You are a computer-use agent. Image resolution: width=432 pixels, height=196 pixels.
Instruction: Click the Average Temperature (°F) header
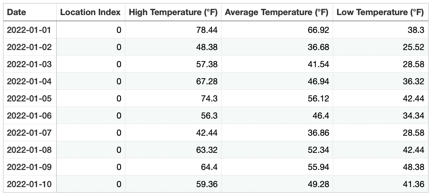277,13
